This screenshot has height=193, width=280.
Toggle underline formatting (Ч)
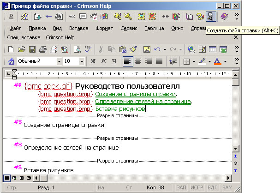pyautogui.click(x=113, y=61)
